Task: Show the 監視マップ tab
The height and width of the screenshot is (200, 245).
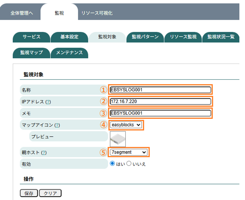Action: [x=32, y=53]
